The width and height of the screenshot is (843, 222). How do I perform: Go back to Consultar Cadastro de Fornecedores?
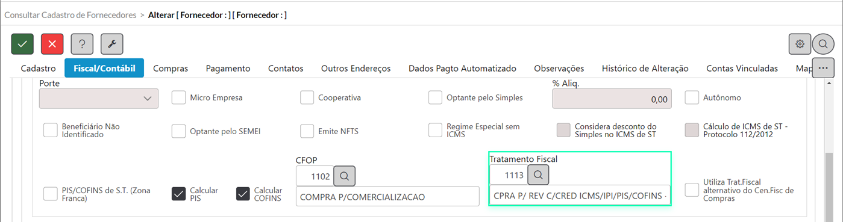pyautogui.click(x=71, y=14)
